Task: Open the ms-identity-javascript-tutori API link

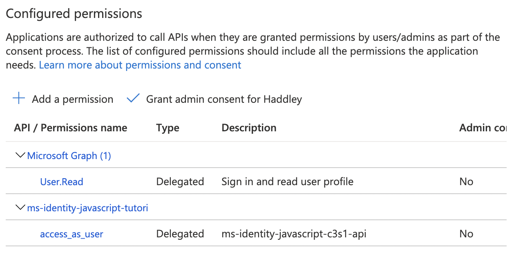Action: (87, 208)
